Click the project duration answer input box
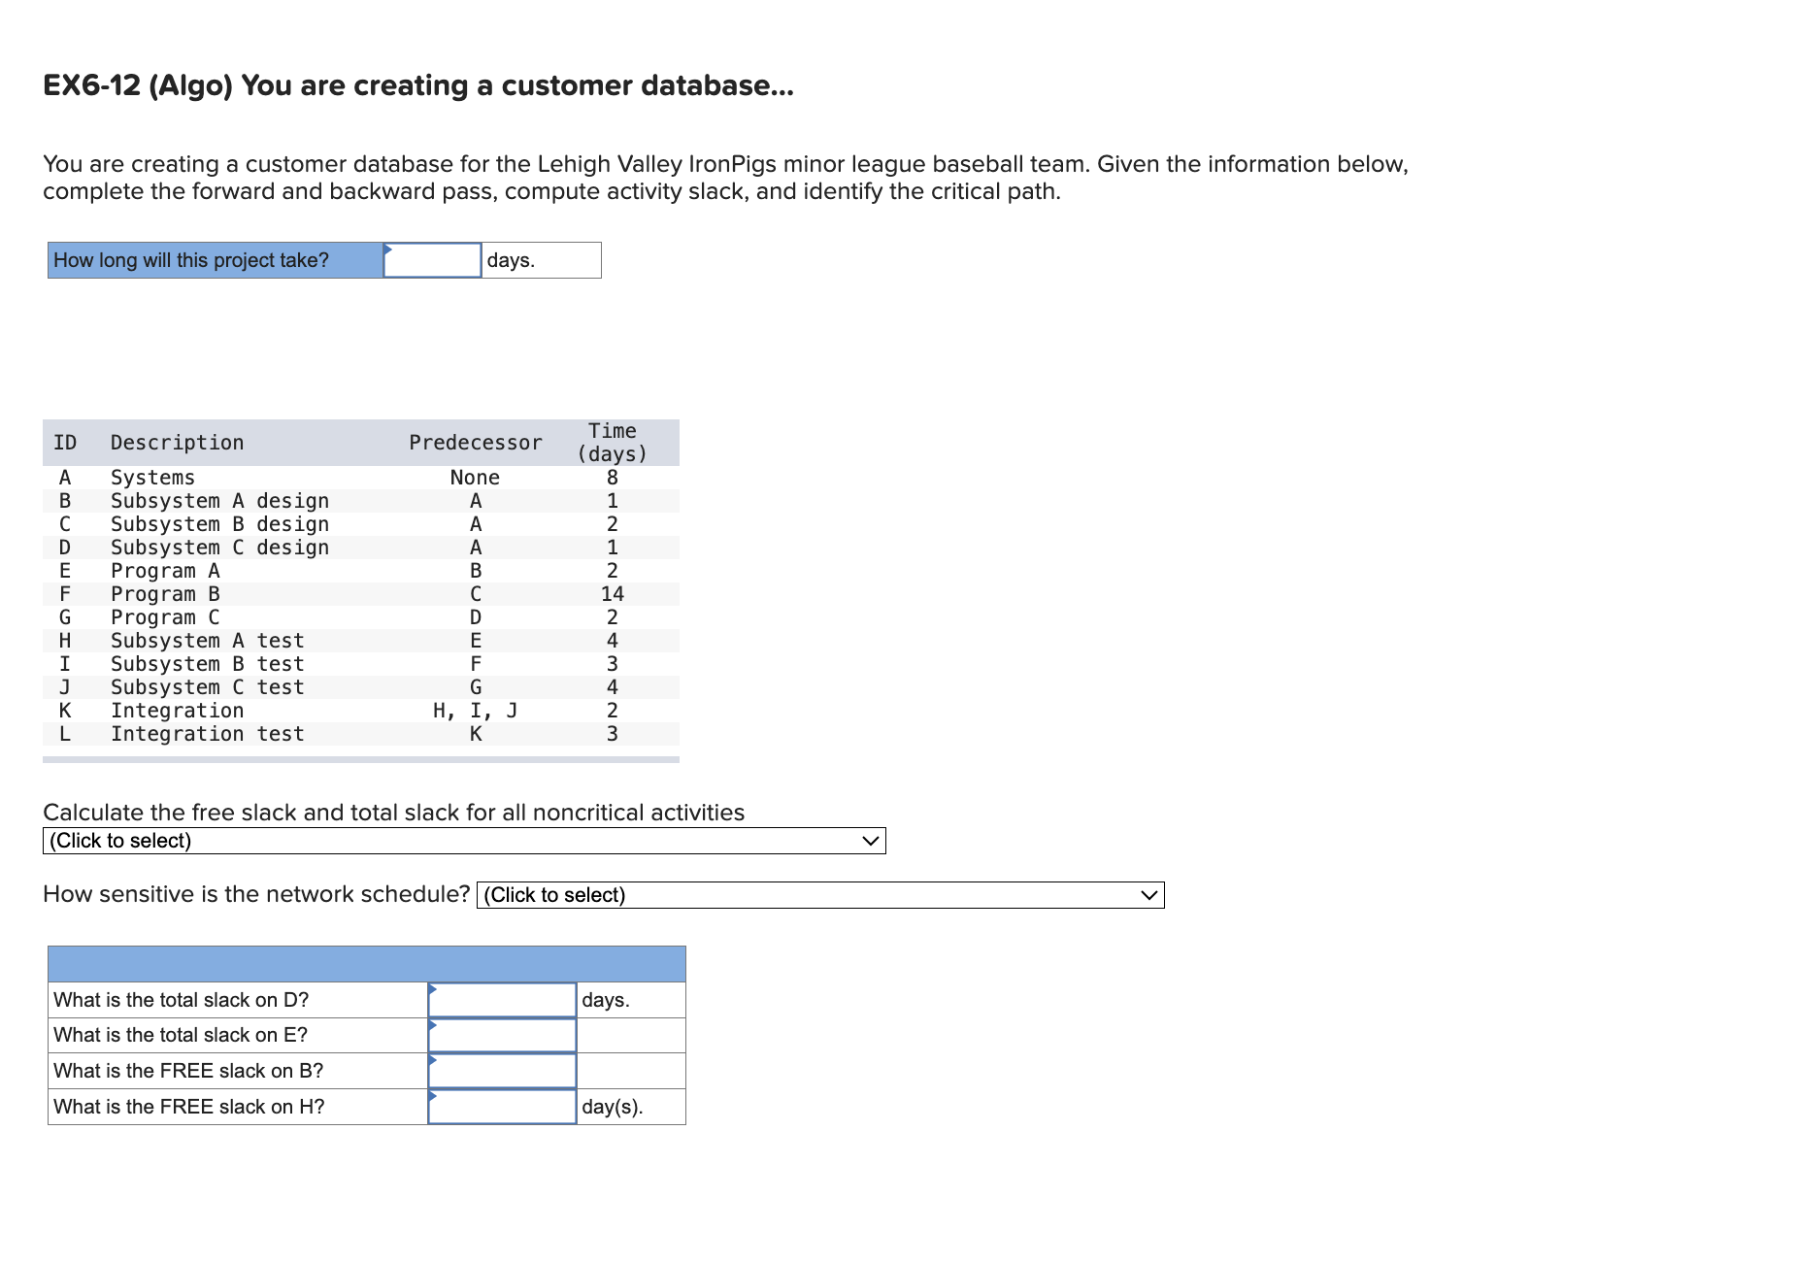 (431, 260)
